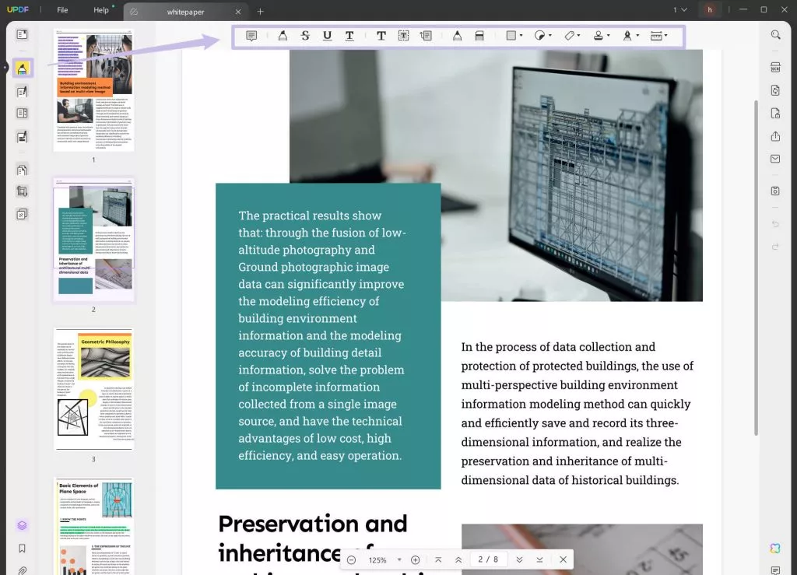Close the whitepaper tab
The image size is (797, 575).
click(x=238, y=12)
